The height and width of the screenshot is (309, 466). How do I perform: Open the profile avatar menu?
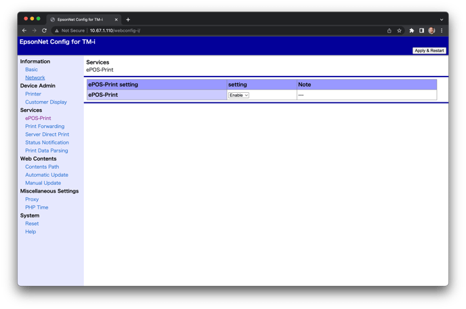tap(431, 30)
